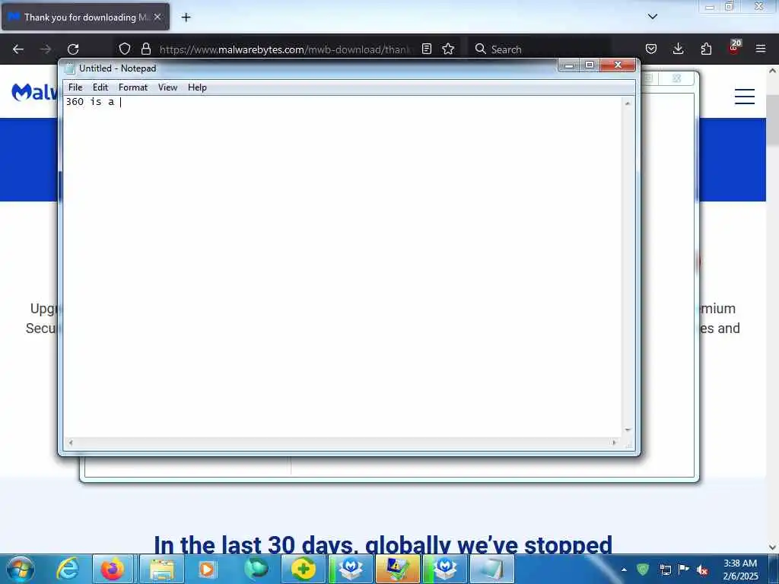This screenshot has height=584, width=779.
Task: Click the muted volume tray icon
Action: point(702,570)
